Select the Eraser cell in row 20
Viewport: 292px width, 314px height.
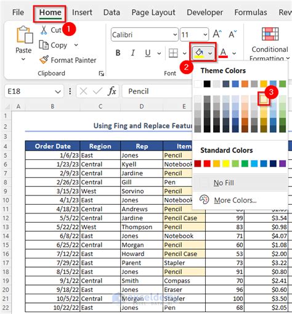184,289
